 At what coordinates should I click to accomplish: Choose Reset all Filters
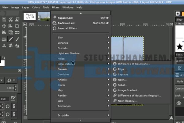click(81, 28)
